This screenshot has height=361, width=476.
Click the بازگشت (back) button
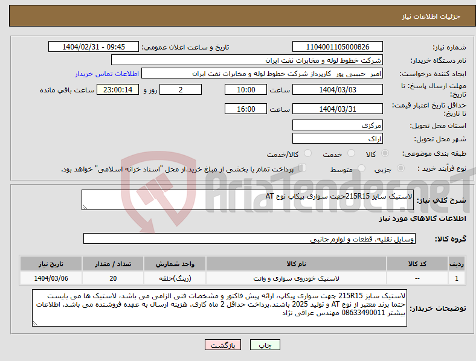(x=223, y=345)
